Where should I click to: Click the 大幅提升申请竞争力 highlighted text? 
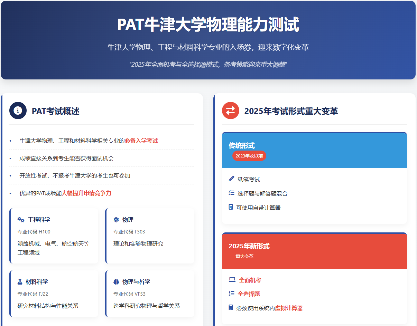[x=86, y=193]
